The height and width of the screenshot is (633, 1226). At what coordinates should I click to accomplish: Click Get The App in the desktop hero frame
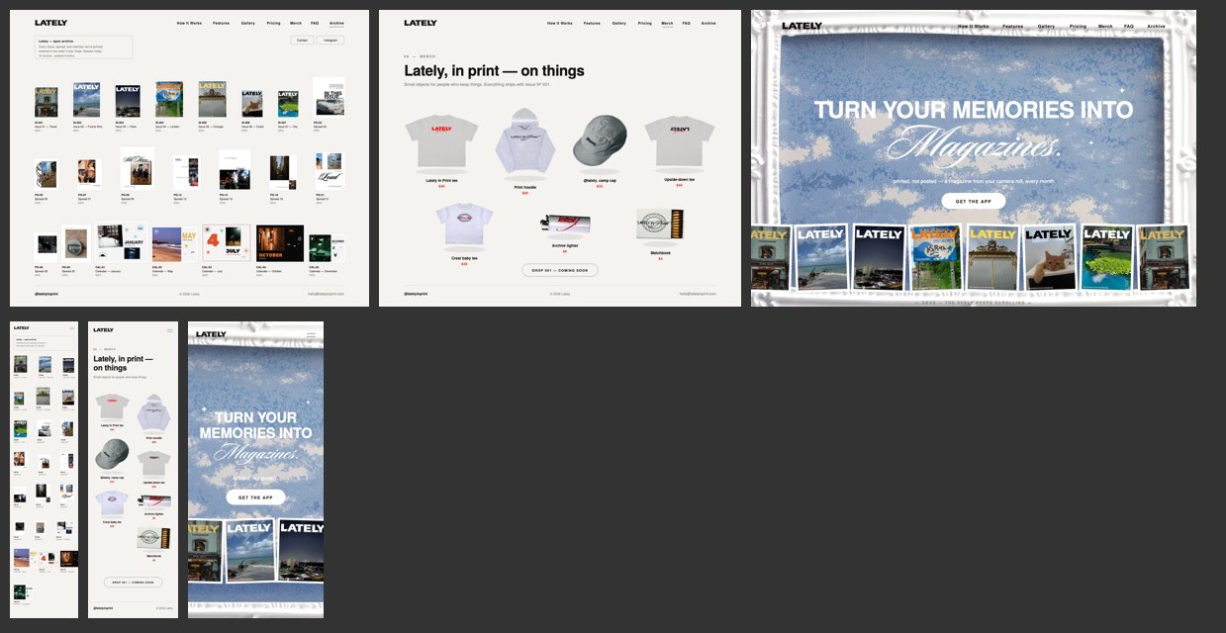click(x=973, y=201)
